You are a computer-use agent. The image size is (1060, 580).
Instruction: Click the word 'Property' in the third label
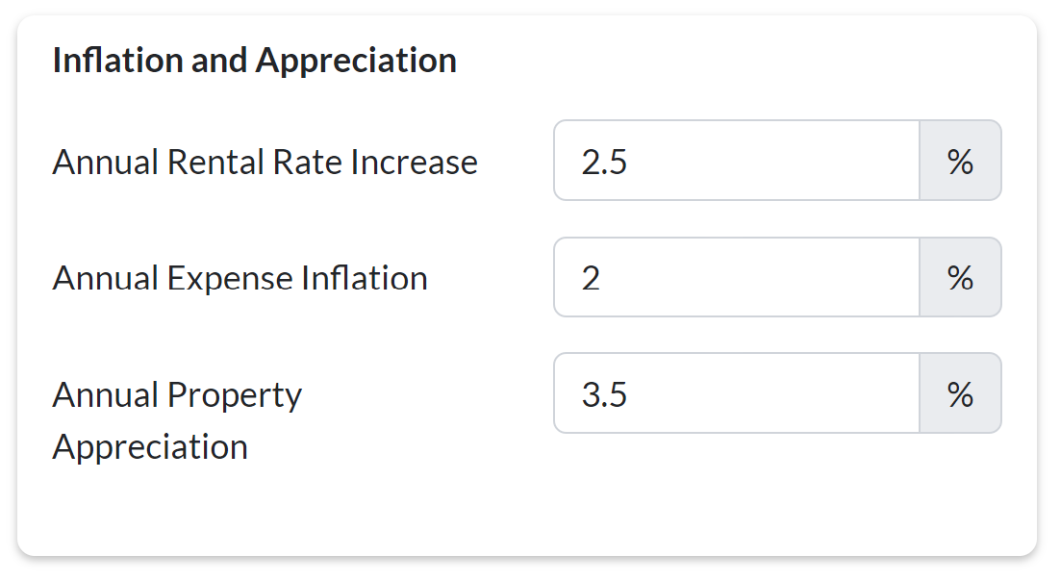pos(235,395)
